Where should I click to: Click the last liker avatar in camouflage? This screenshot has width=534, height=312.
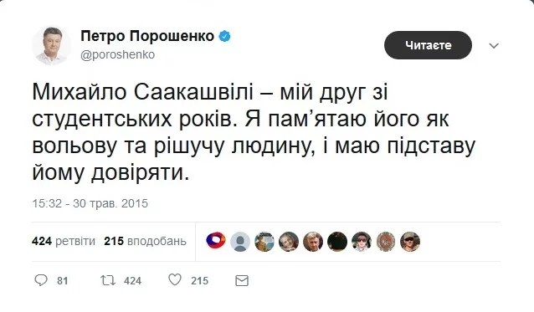coord(410,242)
